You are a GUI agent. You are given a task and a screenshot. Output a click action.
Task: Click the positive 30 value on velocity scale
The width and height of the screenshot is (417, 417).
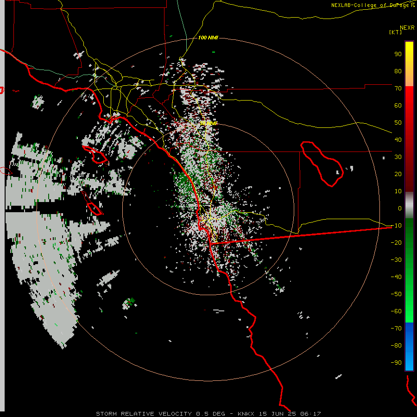click(398, 157)
